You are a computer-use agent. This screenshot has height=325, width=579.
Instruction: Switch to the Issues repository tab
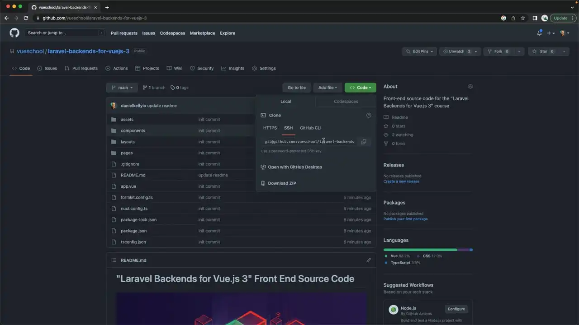pyautogui.click(x=47, y=69)
